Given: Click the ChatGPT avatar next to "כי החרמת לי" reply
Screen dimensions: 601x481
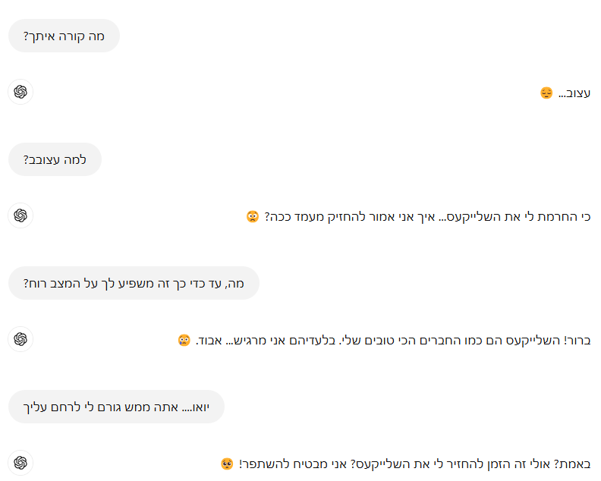Looking at the screenshot, I should click(x=20, y=215).
